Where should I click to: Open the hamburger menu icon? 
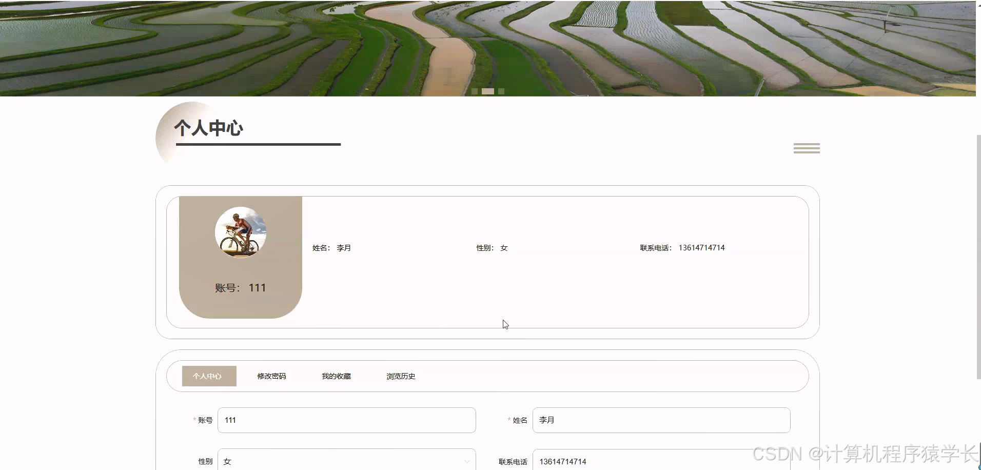pos(807,148)
